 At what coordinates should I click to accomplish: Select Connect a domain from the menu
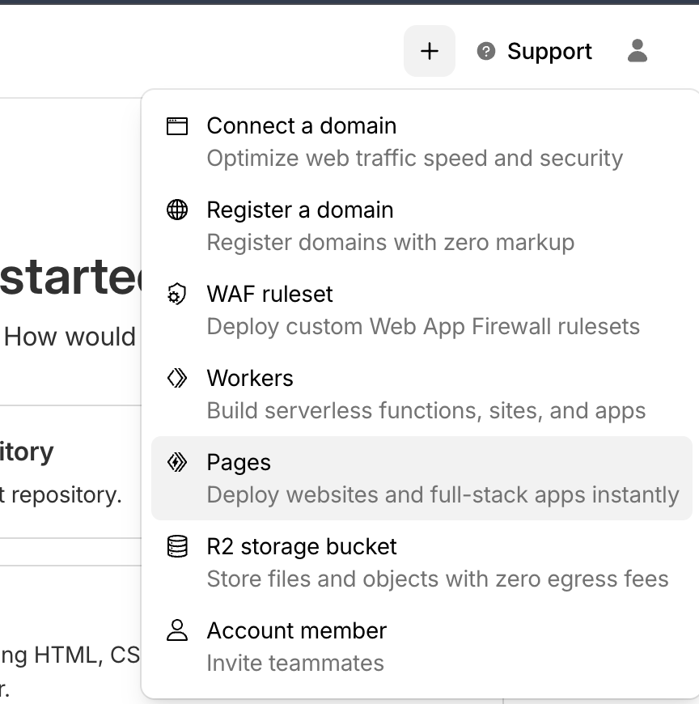(x=302, y=126)
